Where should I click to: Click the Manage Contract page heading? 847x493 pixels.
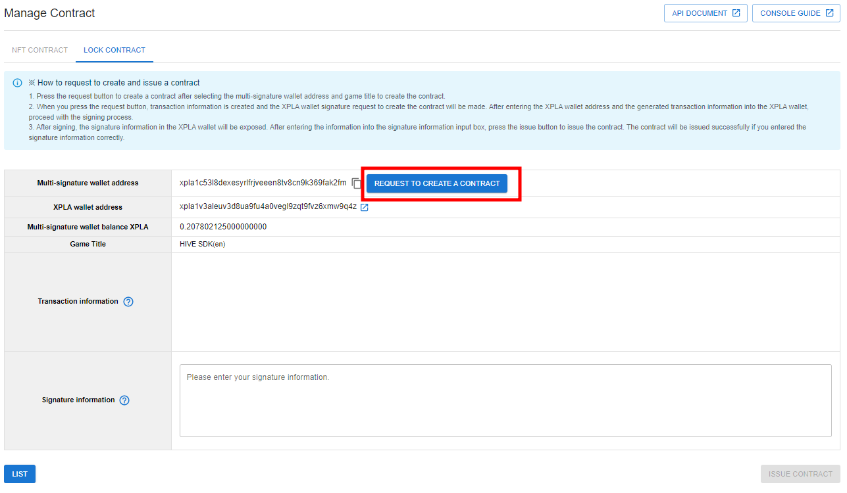click(x=49, y=13)
